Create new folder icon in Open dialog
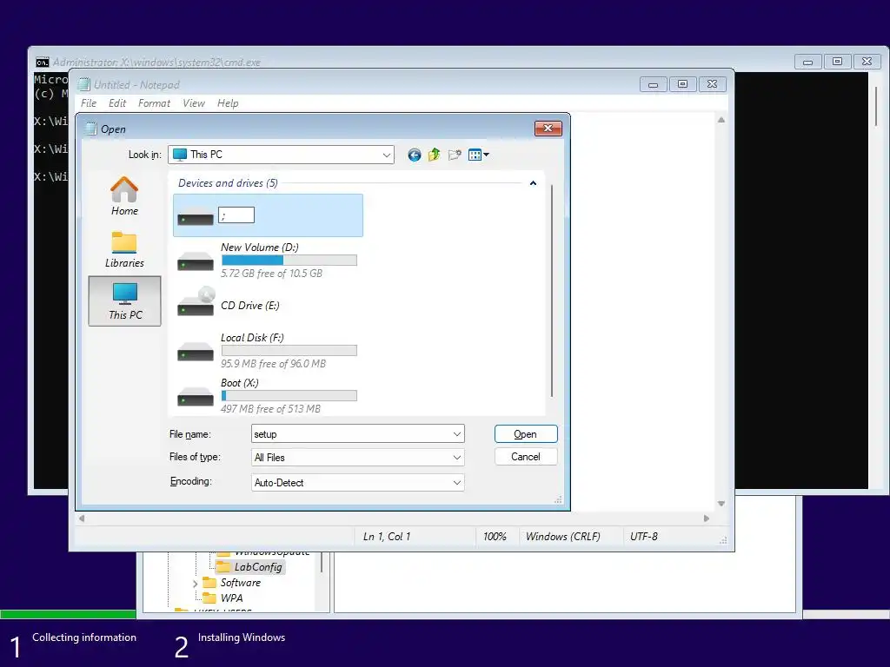The width and height of the screenshot is (890, 667). [454, 155]
